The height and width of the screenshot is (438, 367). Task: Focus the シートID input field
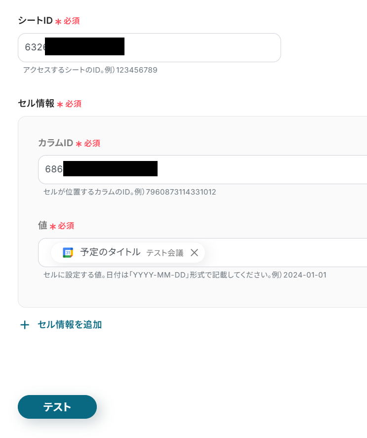click(x=149, y=47)
